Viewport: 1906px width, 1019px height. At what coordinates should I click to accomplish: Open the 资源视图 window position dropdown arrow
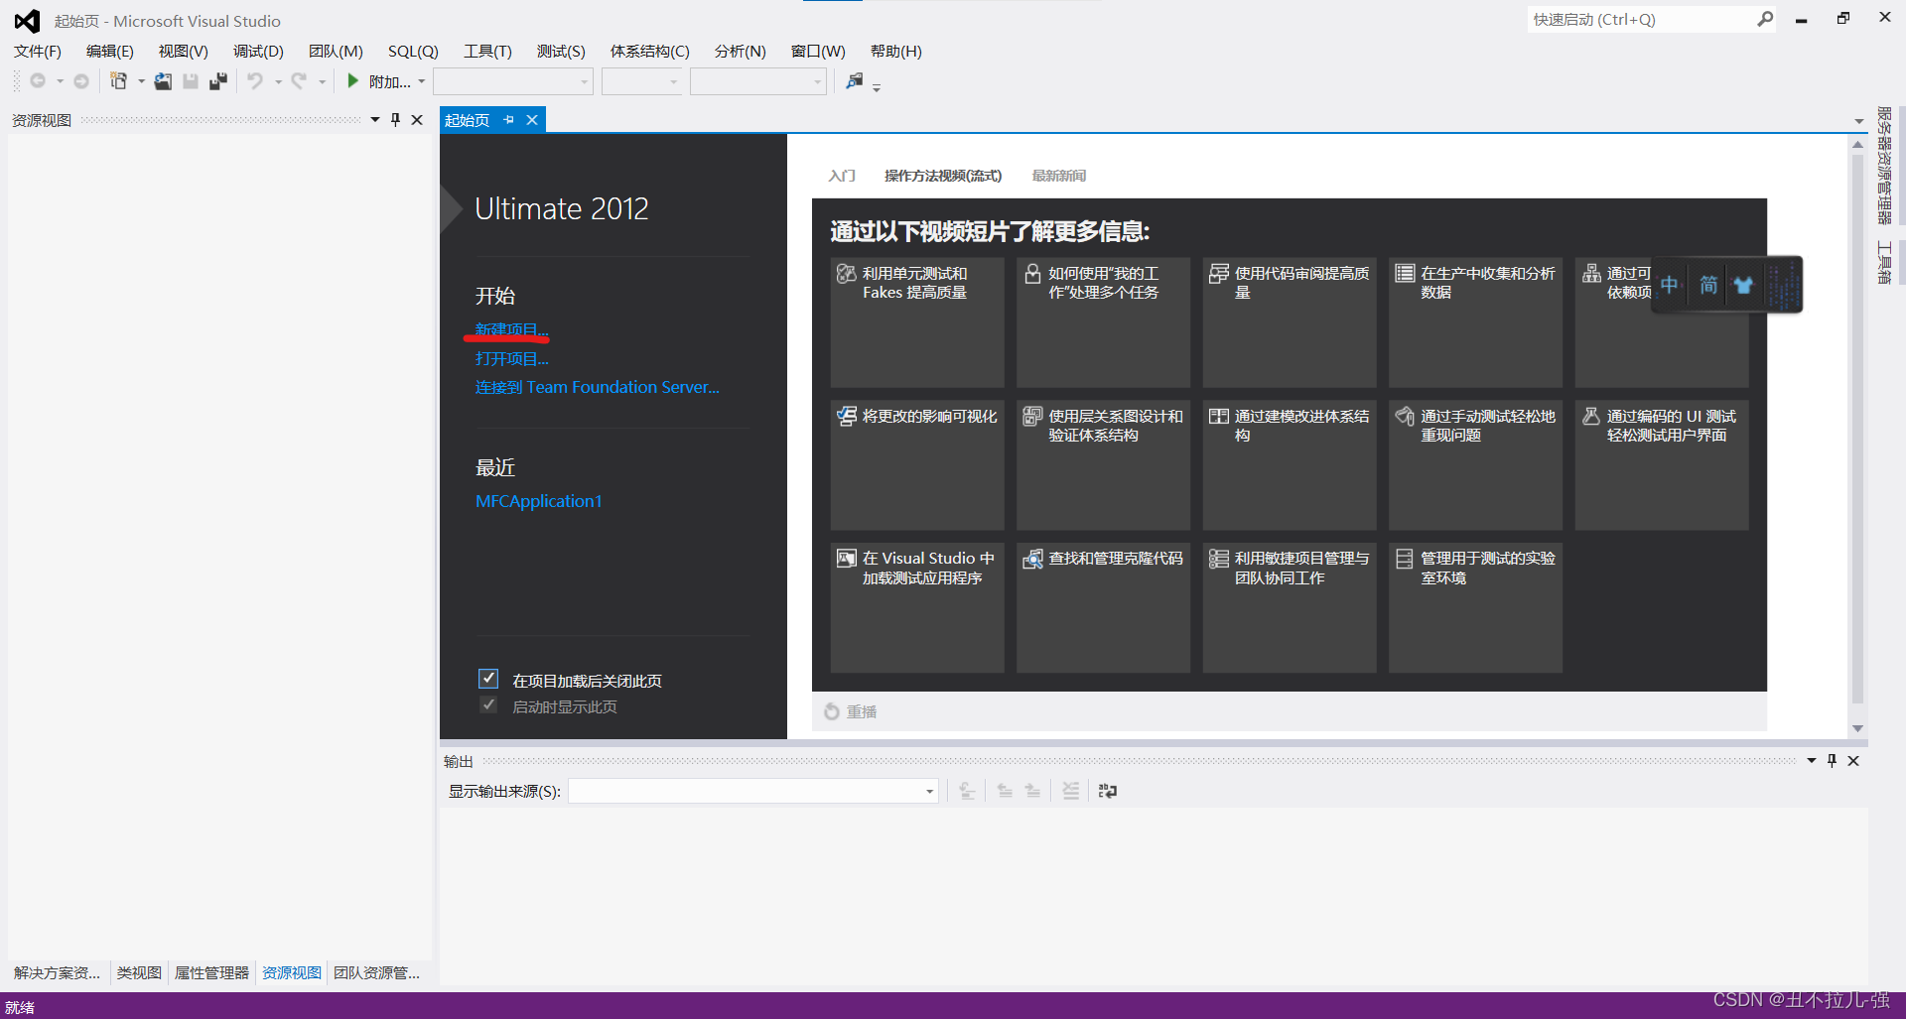tap(374, 120)
